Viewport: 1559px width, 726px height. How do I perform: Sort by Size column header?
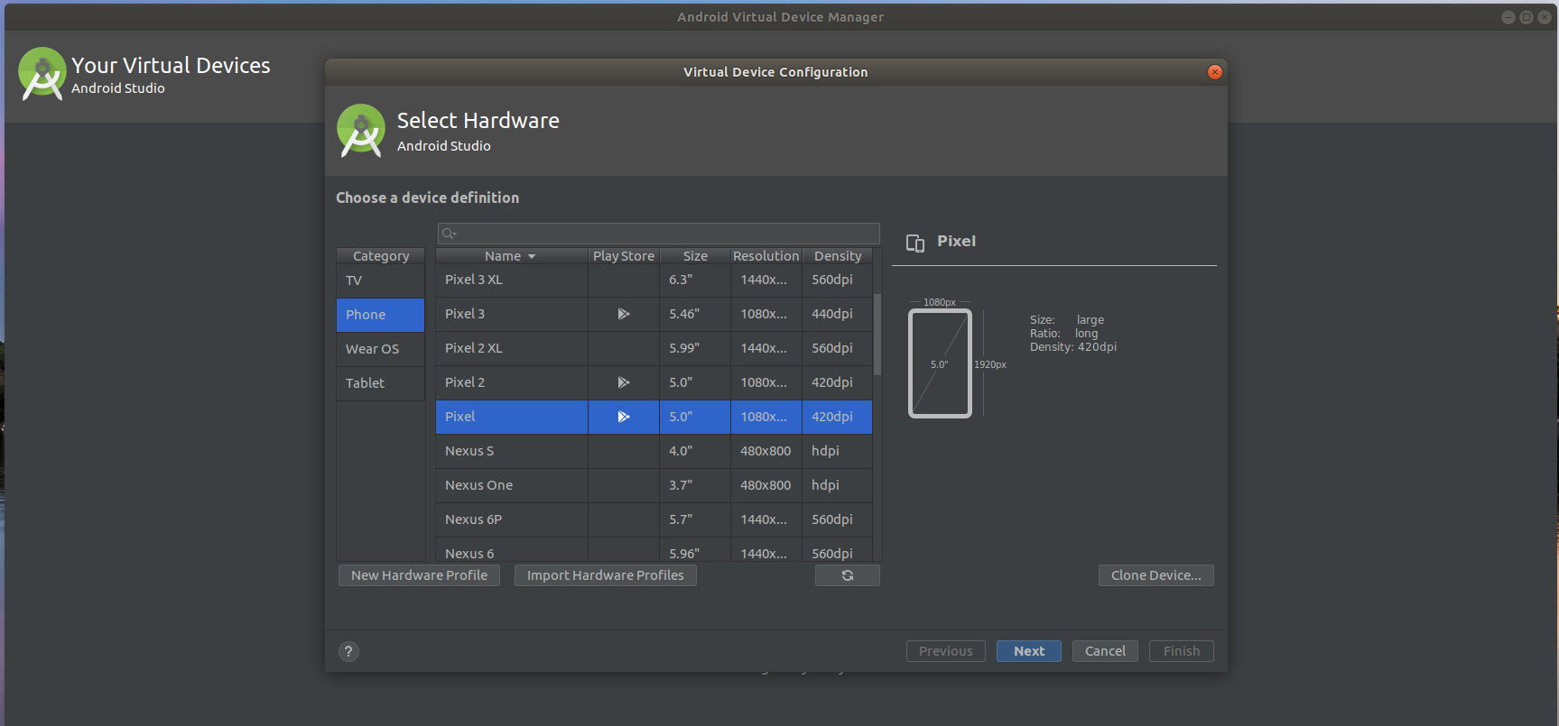(695, 256)
